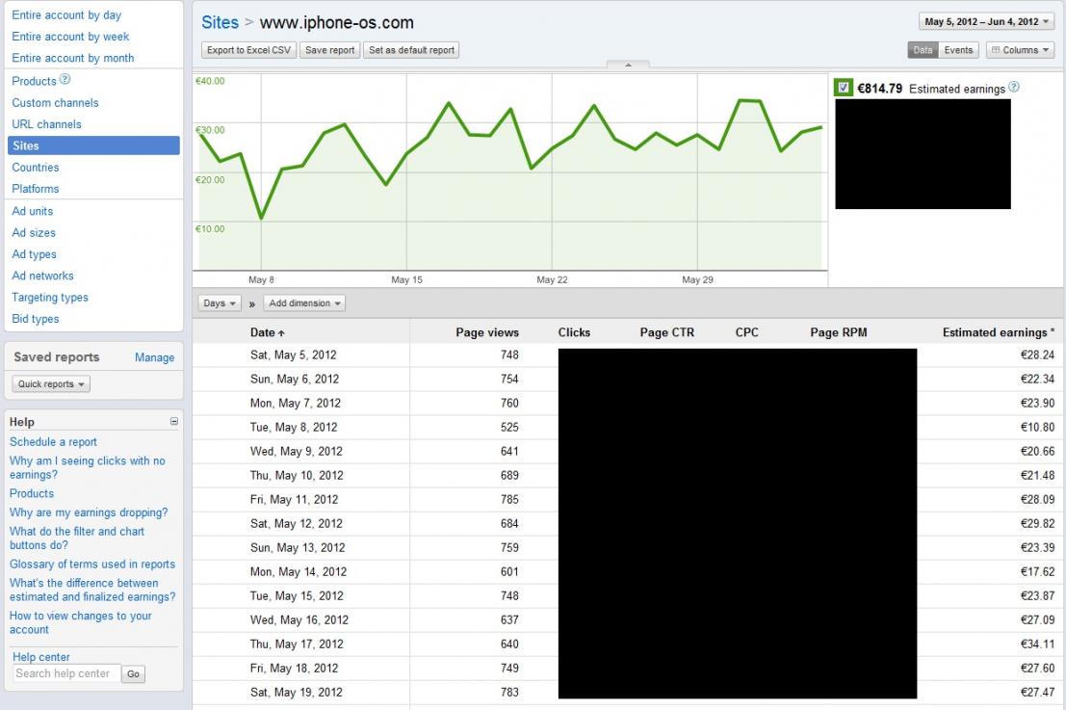1066x710 pixels.
Task: Open the Schedule a report help link
Action: point(53,442)
